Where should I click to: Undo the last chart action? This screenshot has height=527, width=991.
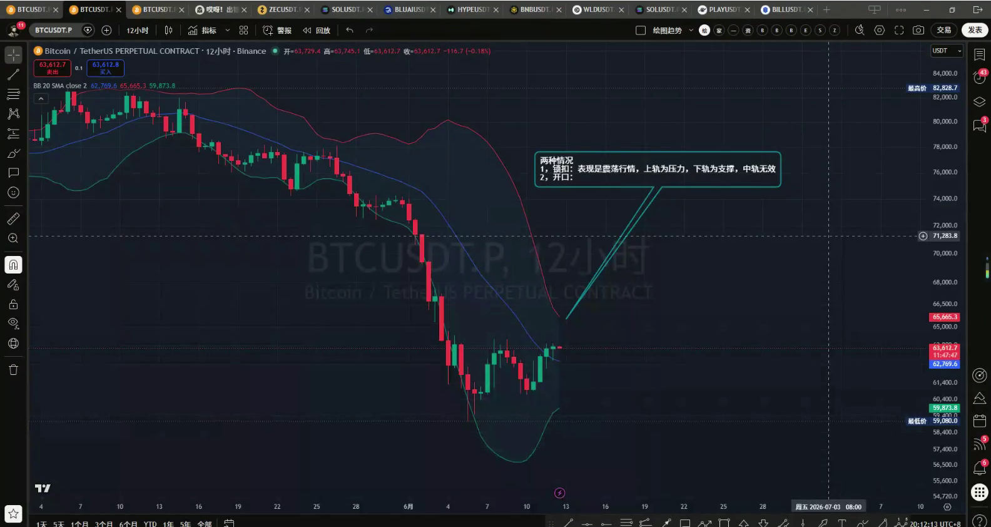[350, 30]
